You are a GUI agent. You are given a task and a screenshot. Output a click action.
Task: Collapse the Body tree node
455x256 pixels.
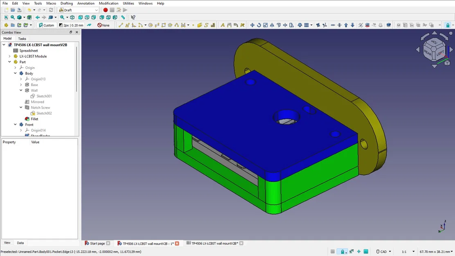(x=15, y=73)
